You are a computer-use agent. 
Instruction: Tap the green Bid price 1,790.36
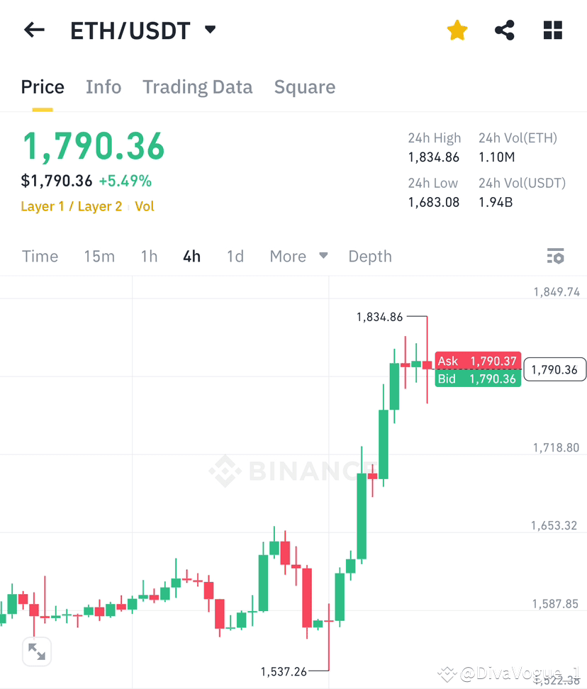[x=478, y=379]
